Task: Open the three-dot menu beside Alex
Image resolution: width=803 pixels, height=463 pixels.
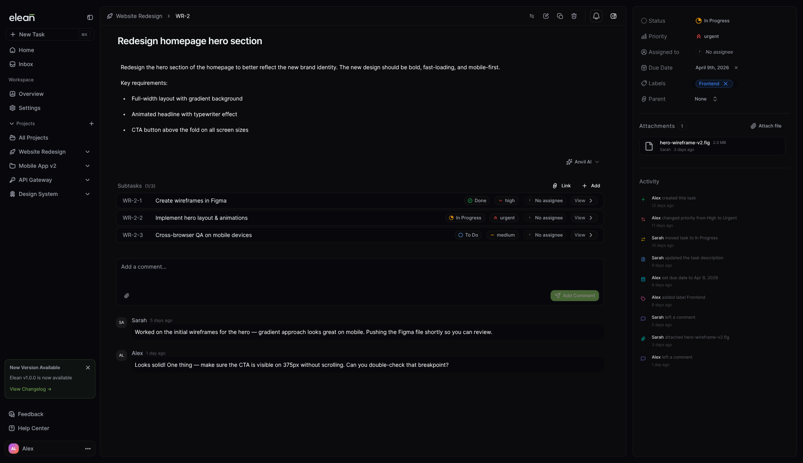Action: click(88, 449)
